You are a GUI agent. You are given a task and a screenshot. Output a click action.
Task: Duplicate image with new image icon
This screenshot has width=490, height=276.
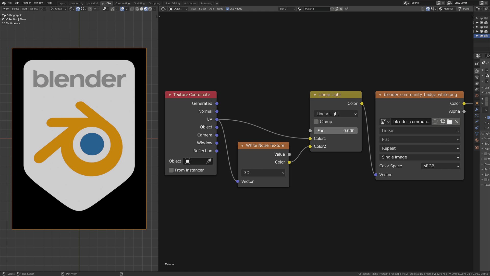443,122
